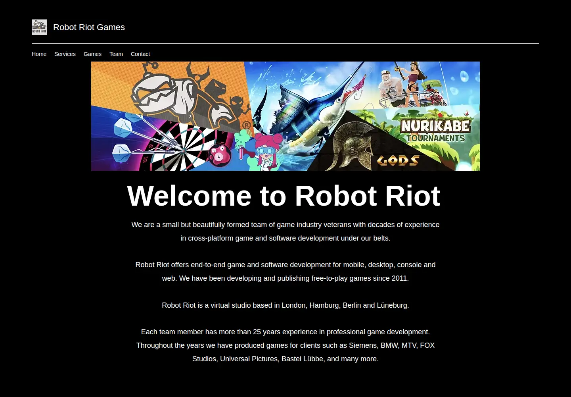Click the paragraph starting "We are a small"
Screen dimensions: 571x397
[x=285, y=231]
